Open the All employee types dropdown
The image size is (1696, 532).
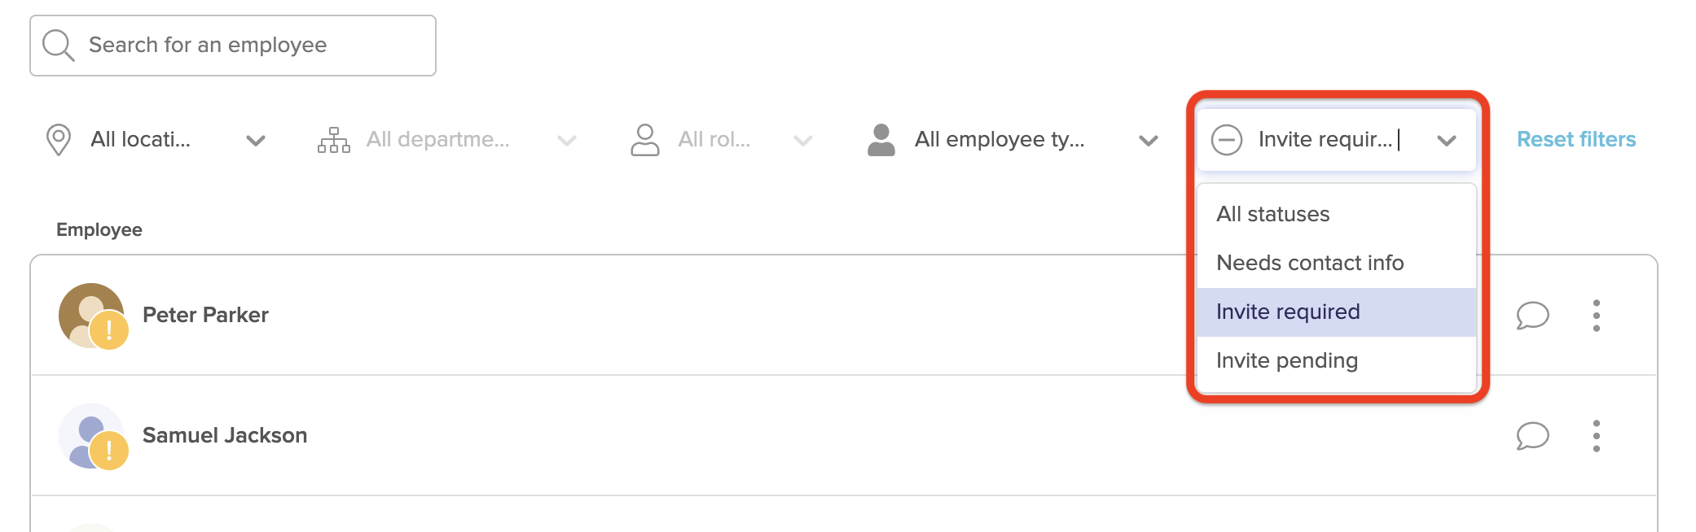tap(1149, 139)
